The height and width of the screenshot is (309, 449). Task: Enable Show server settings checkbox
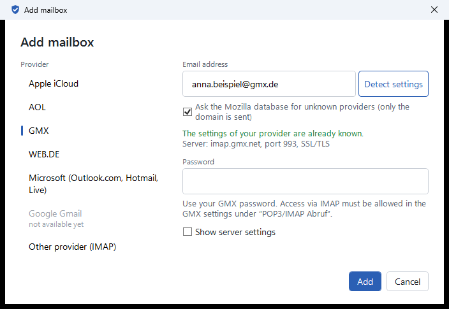pos(188,231)
